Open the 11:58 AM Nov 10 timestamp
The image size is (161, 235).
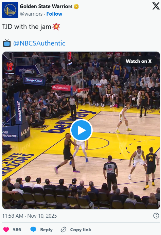30,216
